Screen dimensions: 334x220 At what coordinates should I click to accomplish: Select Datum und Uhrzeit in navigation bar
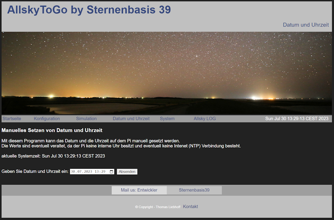click(x=131, y=119)
